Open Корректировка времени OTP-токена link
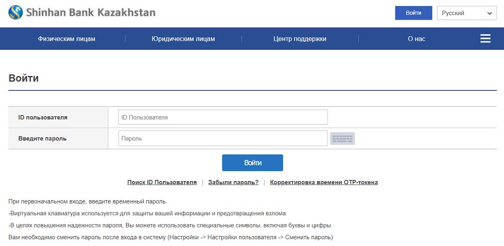 [x=324, y=182]
